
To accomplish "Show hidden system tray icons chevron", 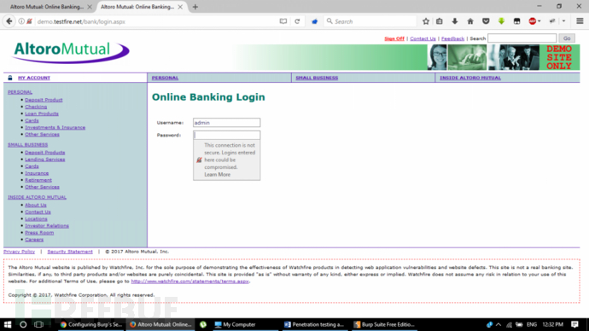I will click(499, 325).
